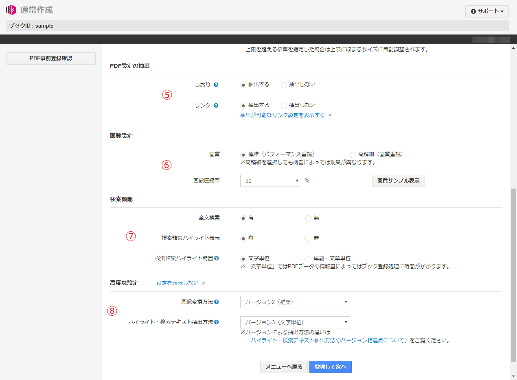Click the help icon beside しおり
Viewport: 517px width, 380px height.
coord(216,85)
